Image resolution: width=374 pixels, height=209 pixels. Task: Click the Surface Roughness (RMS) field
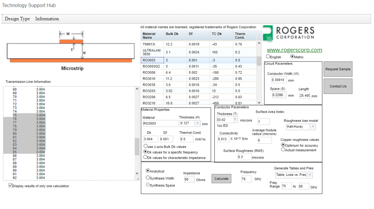click(x=244, y=157)
